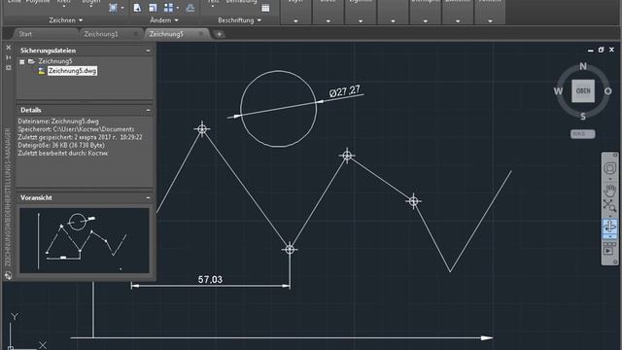
Task: Click the stretch icon in Ändern panel
Action: click(137, 8)
